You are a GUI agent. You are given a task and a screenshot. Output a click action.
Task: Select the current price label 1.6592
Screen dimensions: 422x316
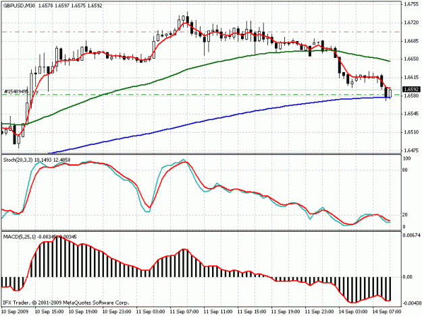(x=411, y=90)
